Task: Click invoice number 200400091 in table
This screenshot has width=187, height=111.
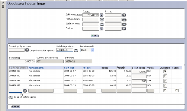Action: pos(15,81)
